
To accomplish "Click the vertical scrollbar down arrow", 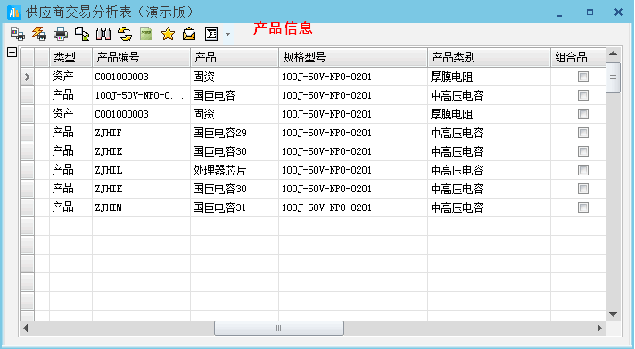I will coord(613,314).
